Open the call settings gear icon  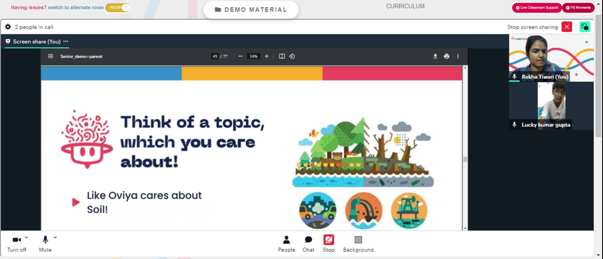(8, 27)
